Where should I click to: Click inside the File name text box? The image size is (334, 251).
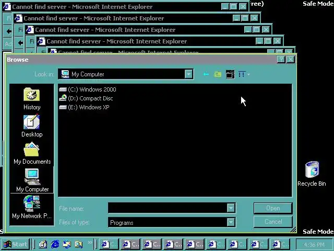tap(168, 208)
